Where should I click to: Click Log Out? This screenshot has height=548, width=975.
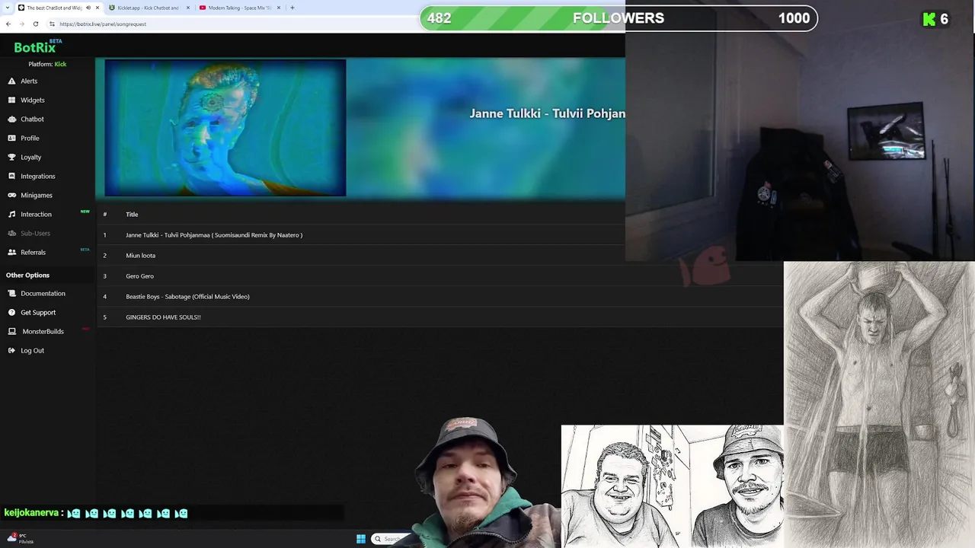(x=32, y=350)
